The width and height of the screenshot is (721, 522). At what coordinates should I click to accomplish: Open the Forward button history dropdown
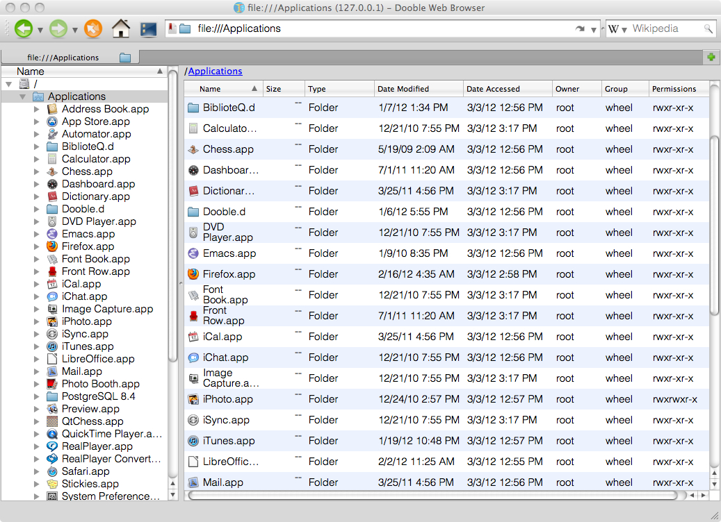[x=74, y=31]
